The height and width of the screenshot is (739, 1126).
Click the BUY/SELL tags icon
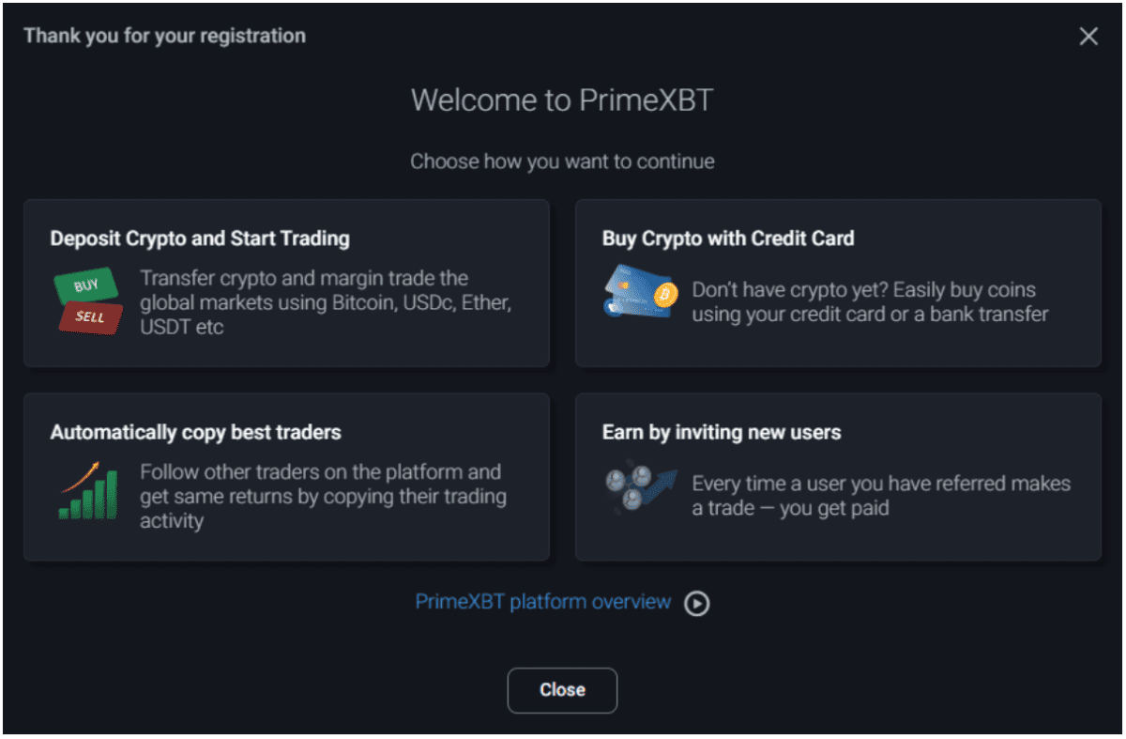pos(87,302)
